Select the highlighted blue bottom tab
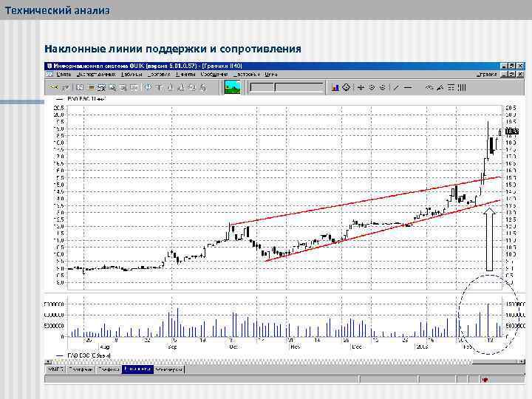Viewport: 532px width, 399px height. [x=137, y=369]
